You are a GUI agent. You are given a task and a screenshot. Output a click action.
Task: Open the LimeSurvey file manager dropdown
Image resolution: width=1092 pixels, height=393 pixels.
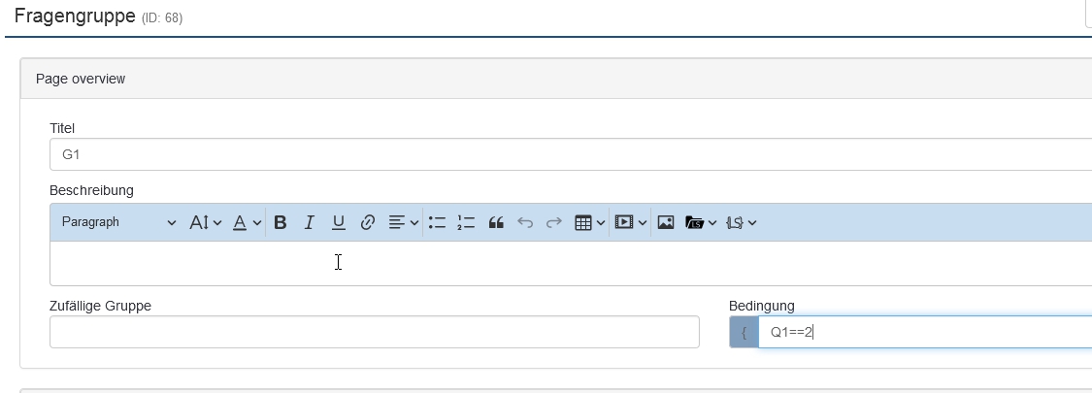pyautogui.click(x=701, y=222)
